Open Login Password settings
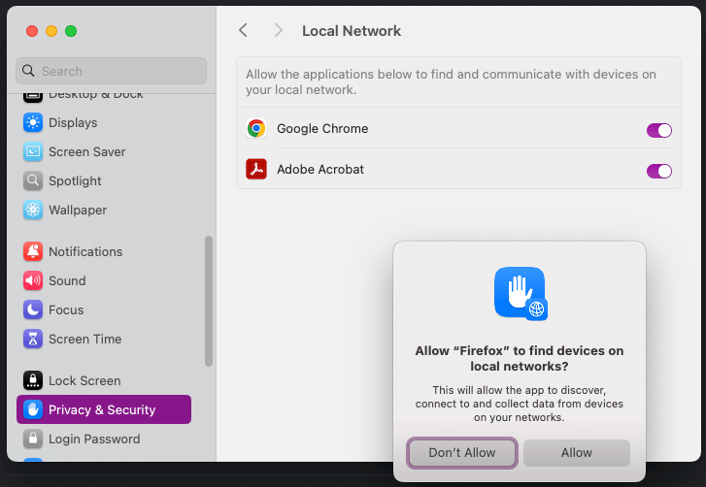 click(94, 438)
